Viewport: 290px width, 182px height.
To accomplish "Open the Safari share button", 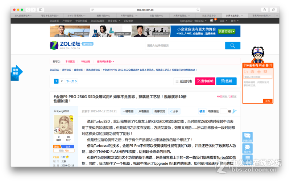I will pyautogui.click(x=265, y=10).
